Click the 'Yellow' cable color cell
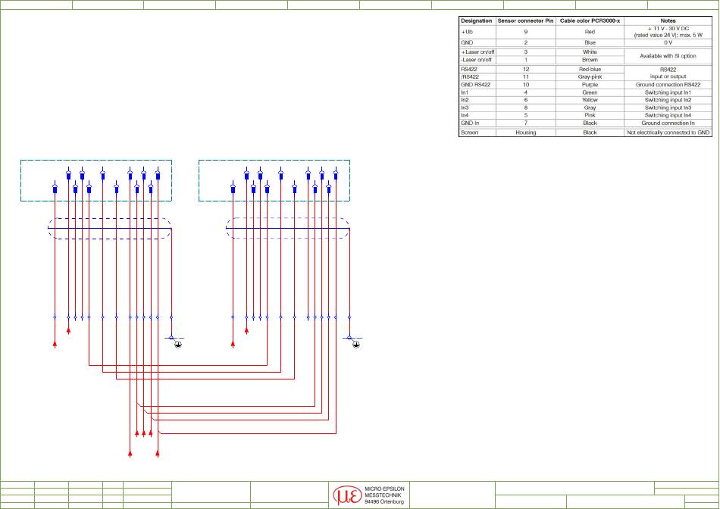This screenshot has width=720, height=509. coord(590,100)
